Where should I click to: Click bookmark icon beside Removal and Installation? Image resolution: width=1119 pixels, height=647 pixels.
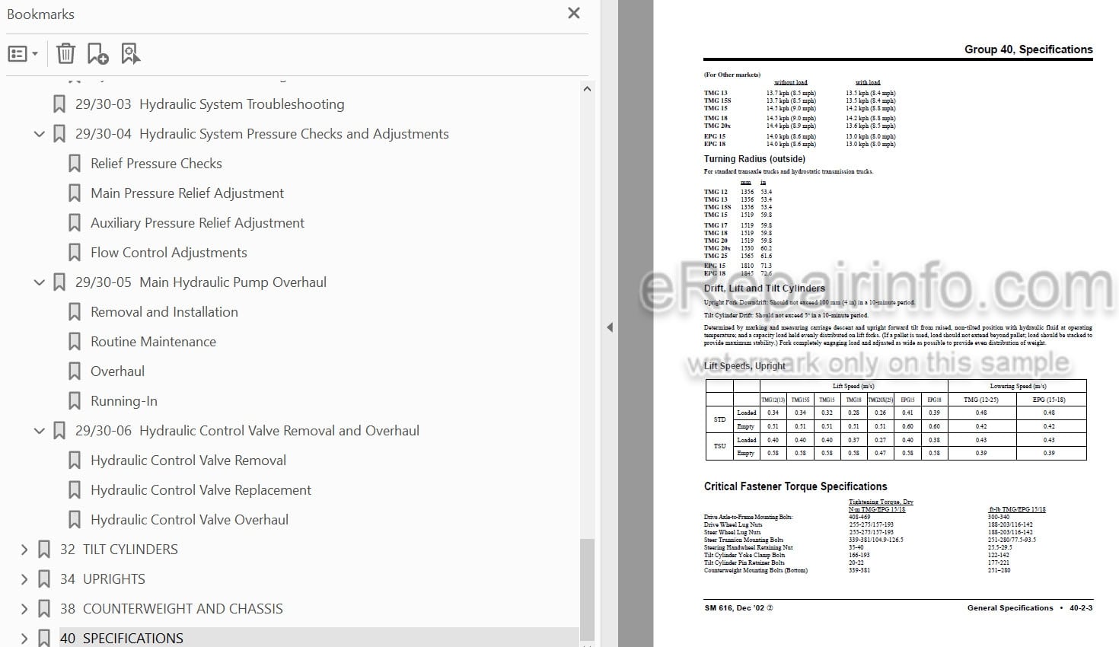[75, 312]
